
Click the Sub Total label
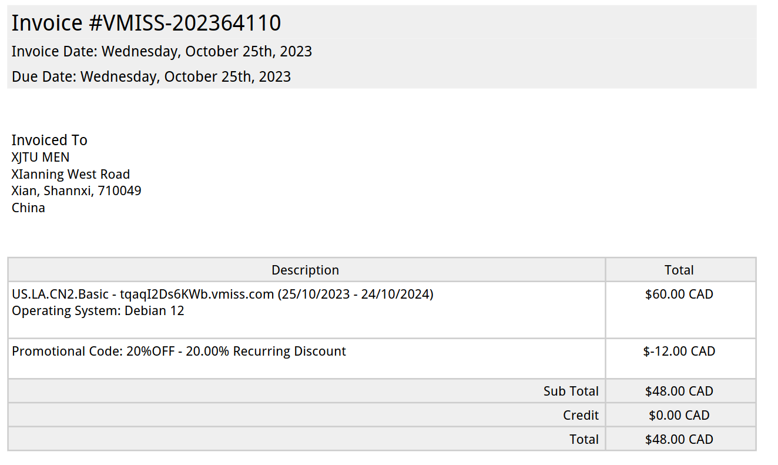pyautogui.click(x=571, y=391)
